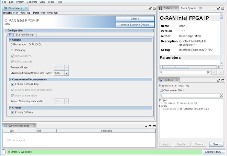The image size is (227, 156).
Task: Toggle the Enable Companding checkbox
Action: [x=13, y=84]
